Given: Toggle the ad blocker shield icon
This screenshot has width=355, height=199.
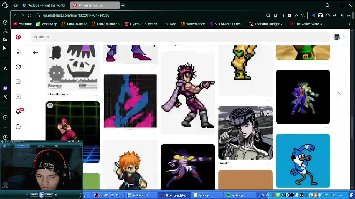Looking at the screenshot, I should [x=289, y=15].
